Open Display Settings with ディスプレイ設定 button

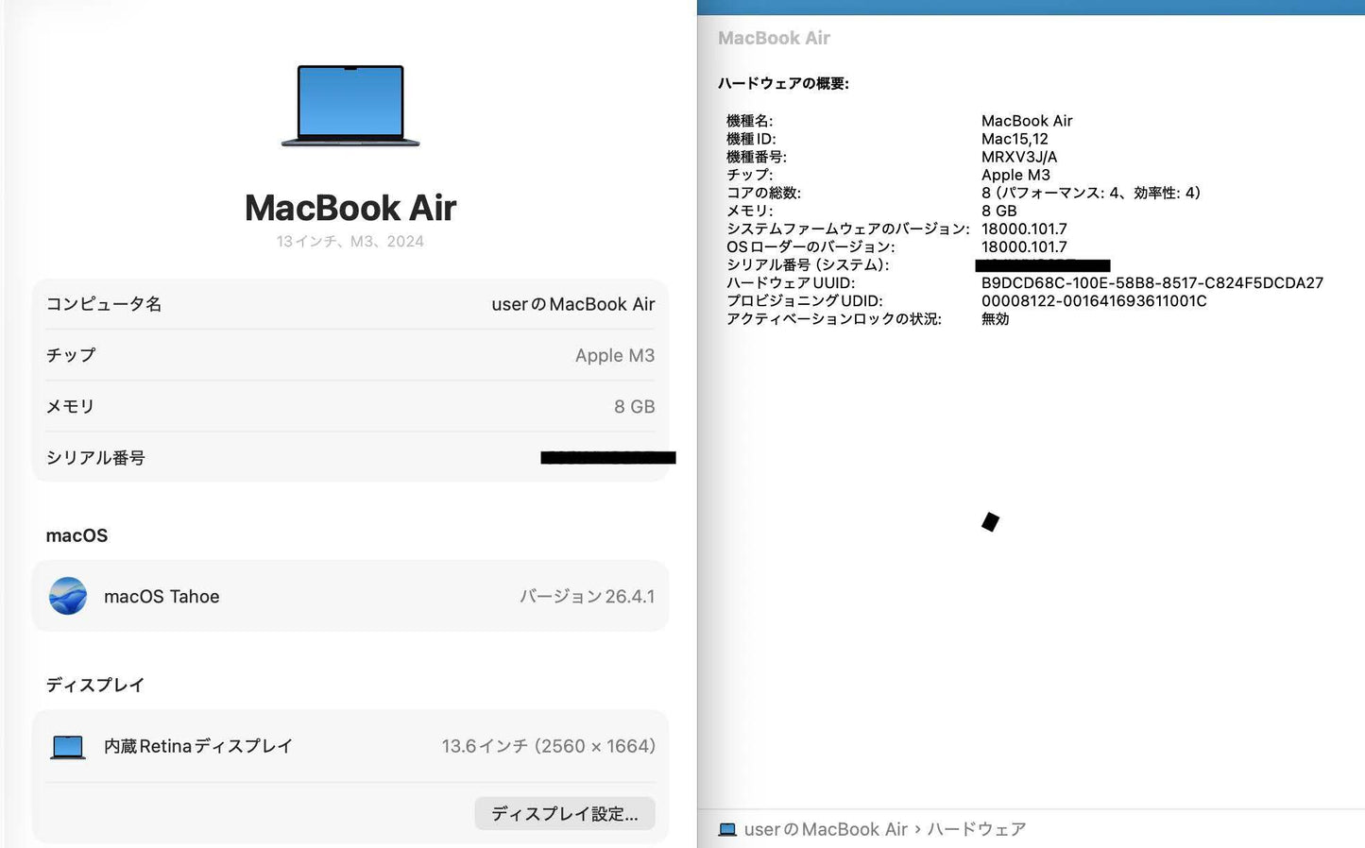click(x=565, y=813)
